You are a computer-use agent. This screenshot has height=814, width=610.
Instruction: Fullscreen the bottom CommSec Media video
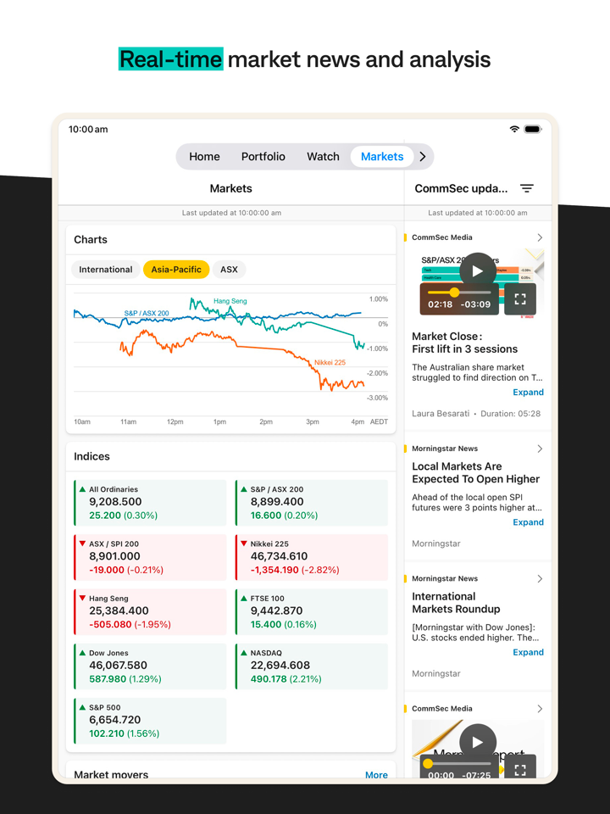(x=520, y=769)
